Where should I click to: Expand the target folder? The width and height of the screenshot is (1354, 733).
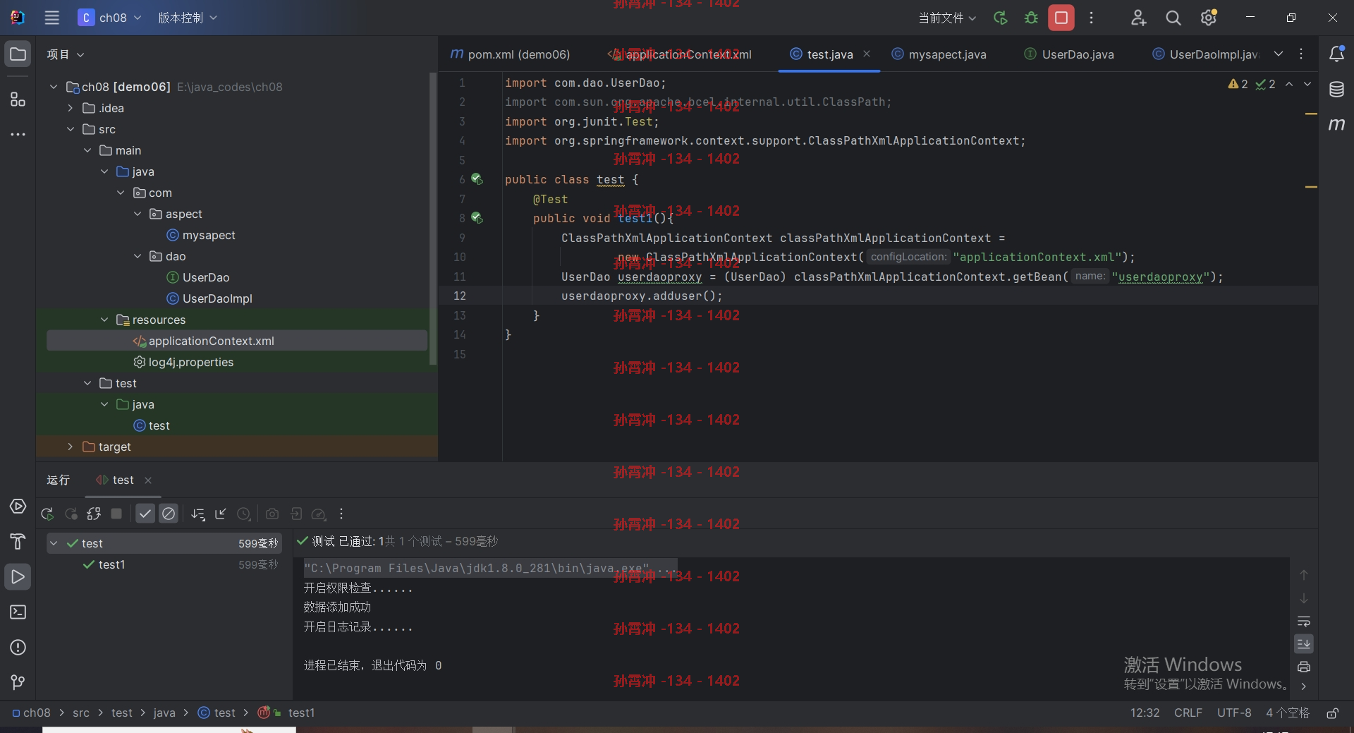point(70,447)
